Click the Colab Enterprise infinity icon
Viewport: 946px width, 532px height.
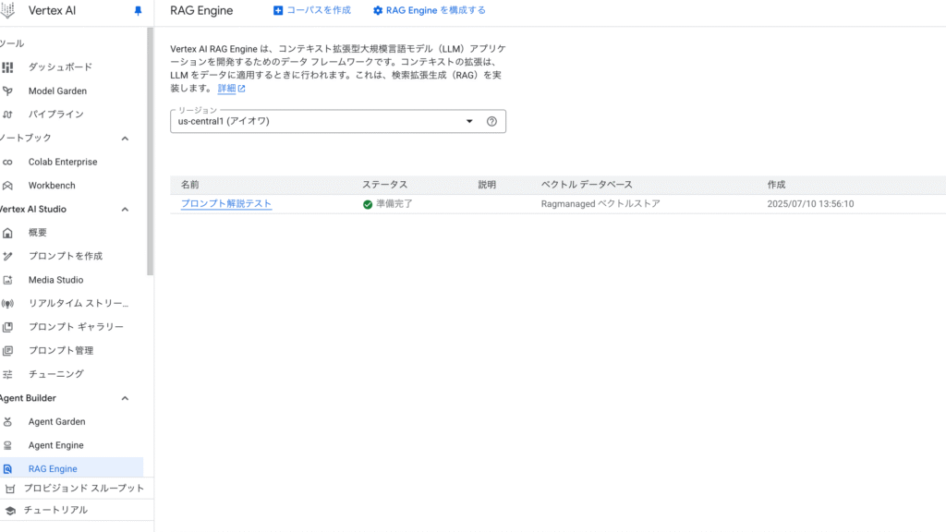point(7,163)
